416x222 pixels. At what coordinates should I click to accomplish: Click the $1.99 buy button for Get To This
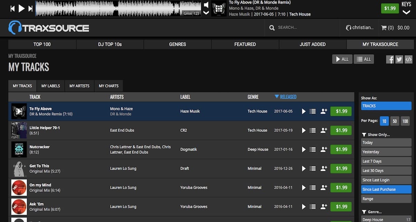coord(341,168)
